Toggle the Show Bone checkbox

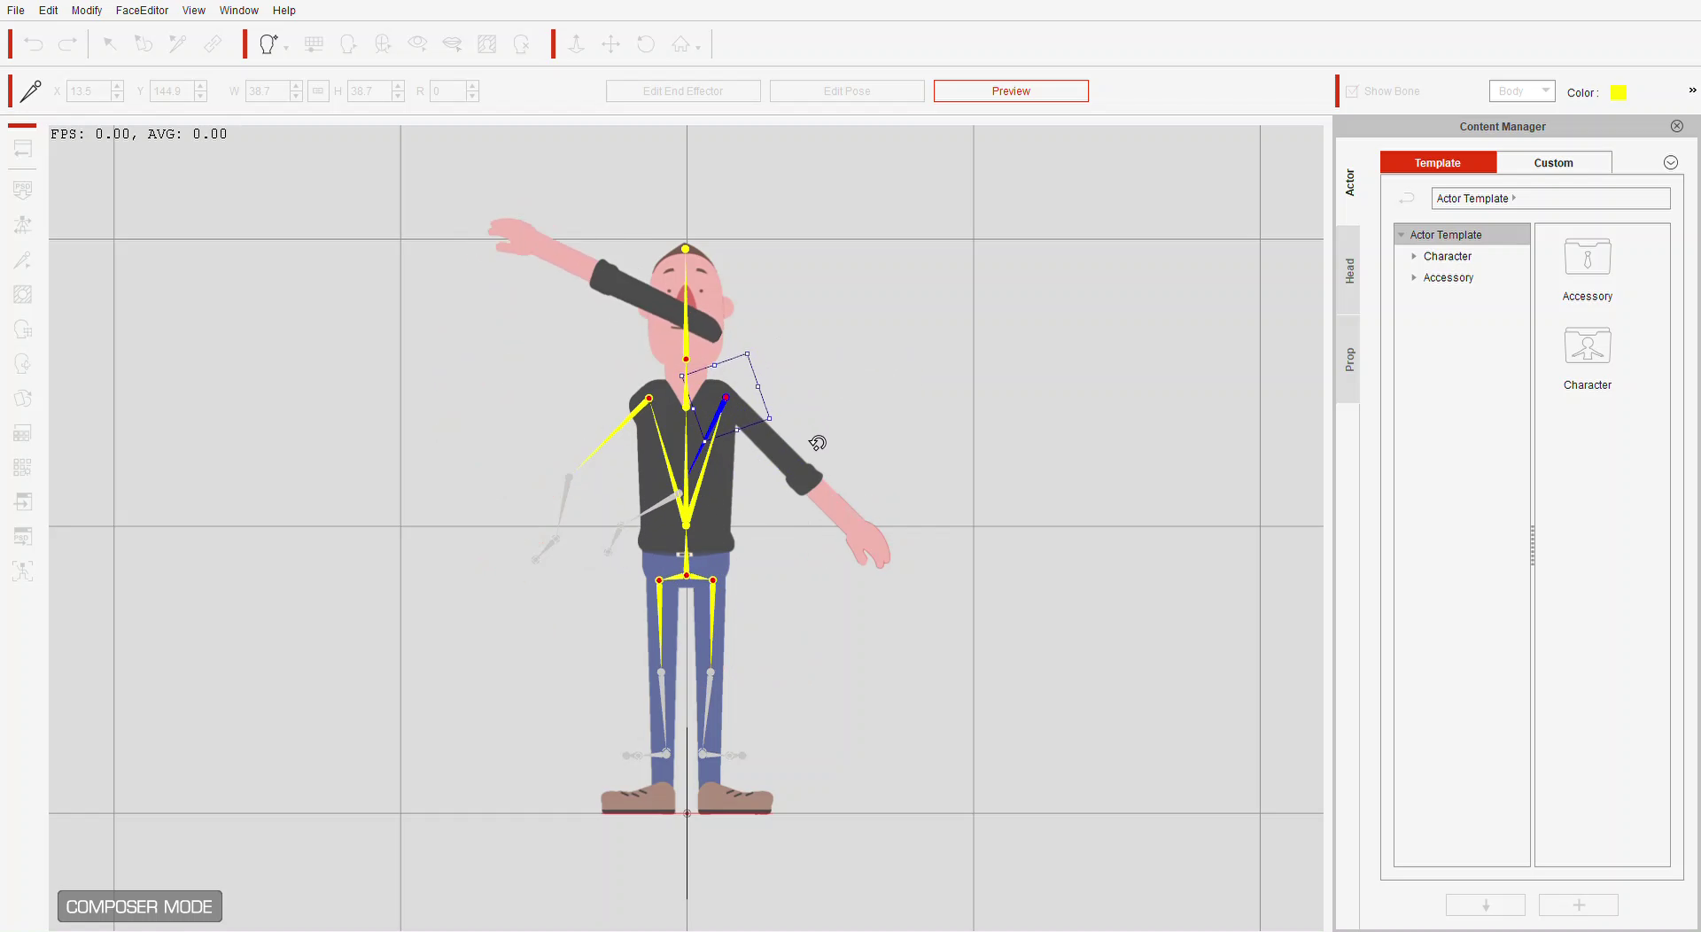(1352, 91)
